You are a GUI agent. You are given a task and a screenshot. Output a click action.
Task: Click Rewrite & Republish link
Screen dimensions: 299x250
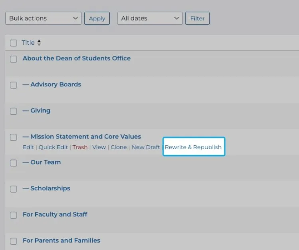[x=193, y=147]
